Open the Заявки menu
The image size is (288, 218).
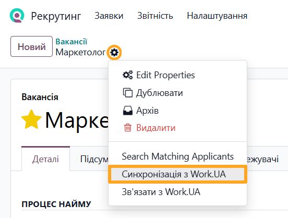coord(109,16)
